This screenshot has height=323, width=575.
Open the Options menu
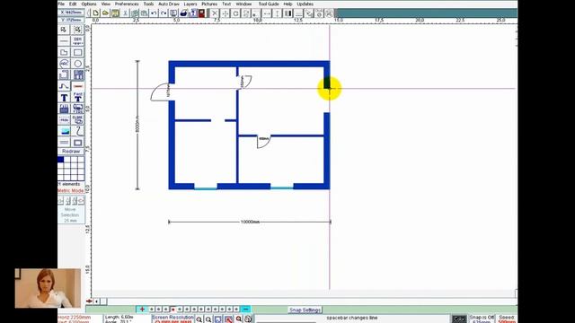(x=89, y=4)
